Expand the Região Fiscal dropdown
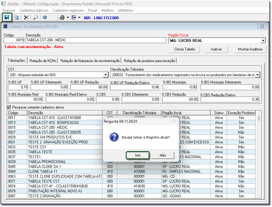This screenshot has width=272, height=207. tap(263, 40)
